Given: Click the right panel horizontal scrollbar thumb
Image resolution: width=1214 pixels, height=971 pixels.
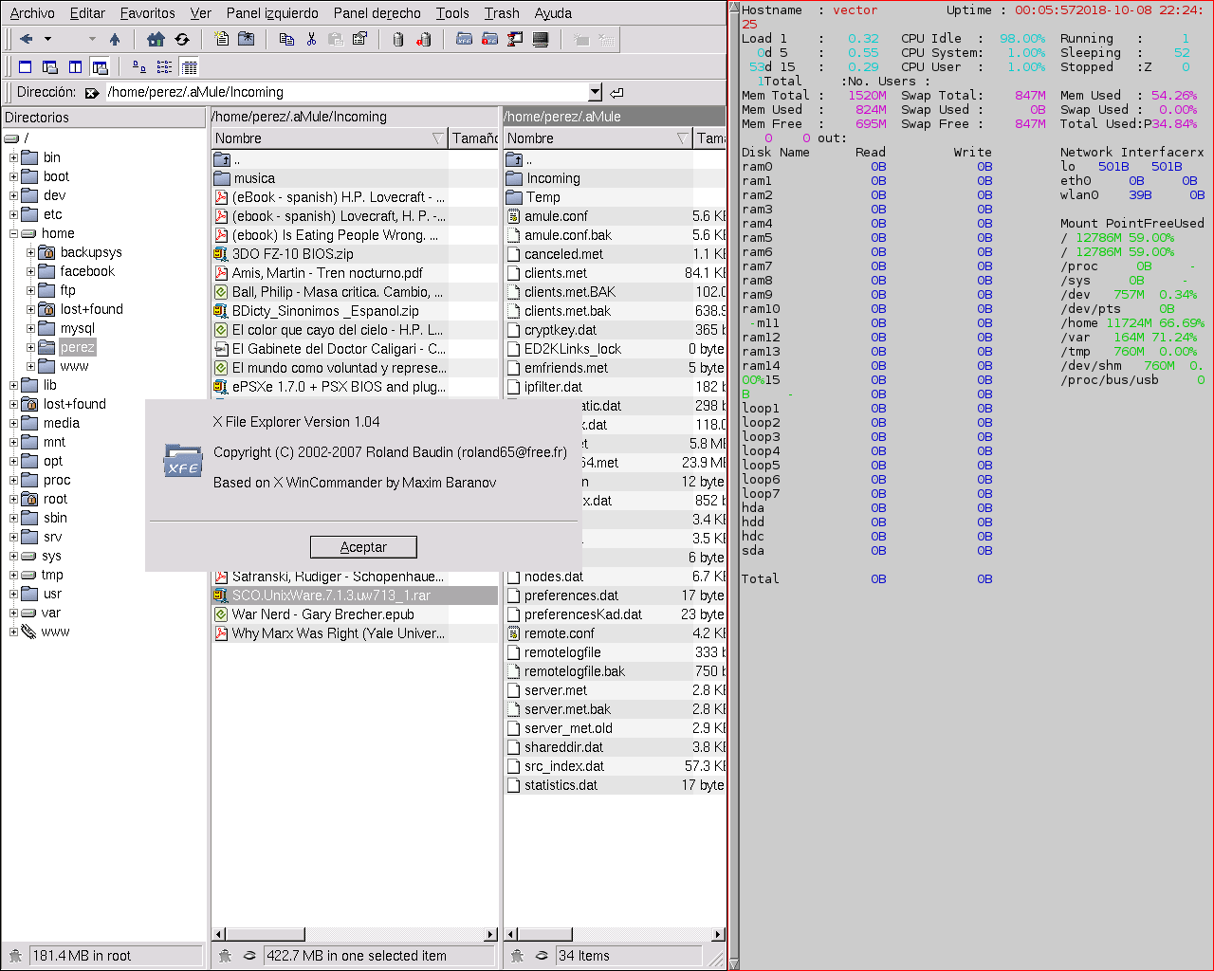Looking at the screenshot, I should [x=545, y=934].
